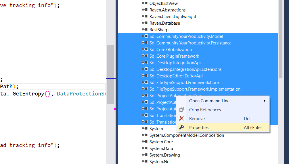Screen dimensions: 289x164
Task: Click reference icon next to Sdl.Desktop.IntegrationApi
Action: click(145, 63)
